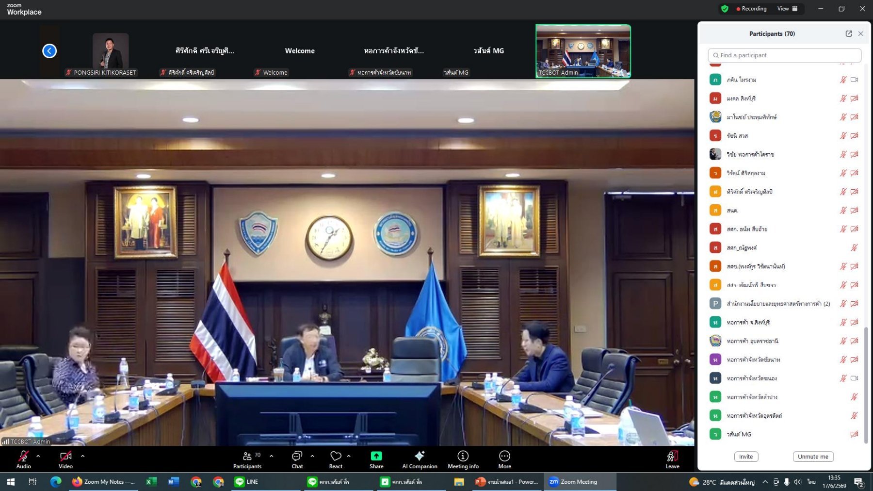Close the Participants panel
The image size is (873, 491).
click(861, 33)
